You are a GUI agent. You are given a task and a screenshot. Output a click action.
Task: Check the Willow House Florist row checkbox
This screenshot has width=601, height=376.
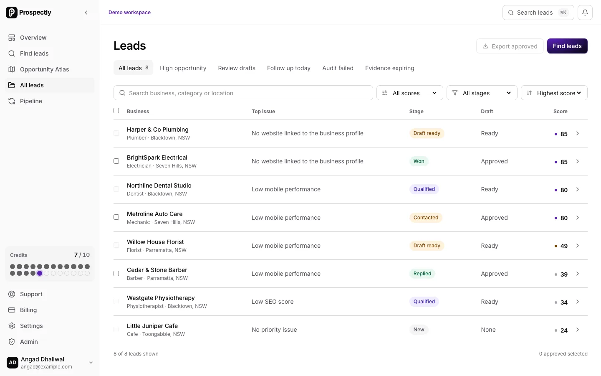coord(116,245)
